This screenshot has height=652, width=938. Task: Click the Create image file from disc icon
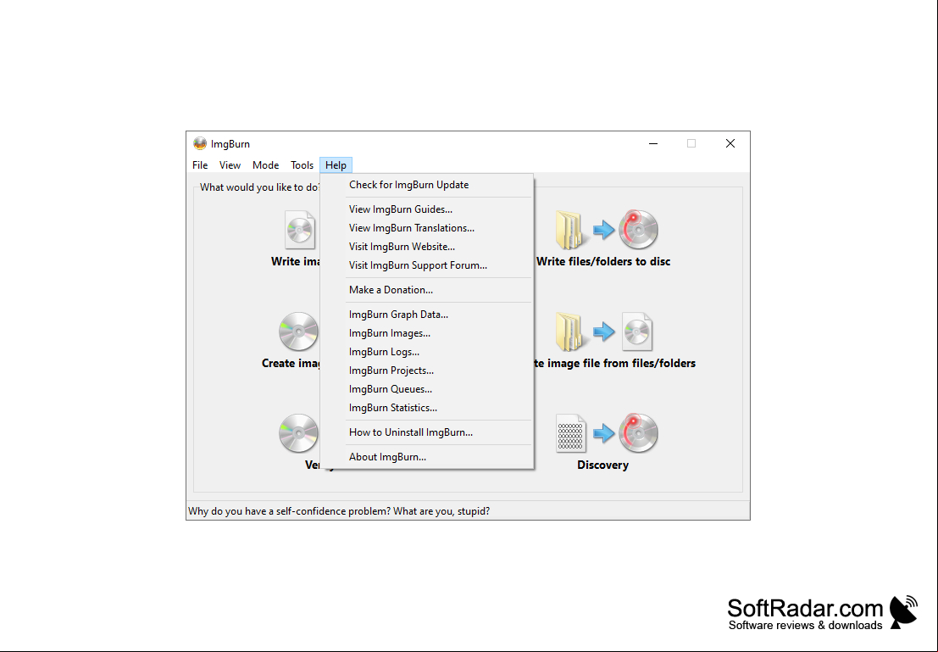(x=298, y=332)
